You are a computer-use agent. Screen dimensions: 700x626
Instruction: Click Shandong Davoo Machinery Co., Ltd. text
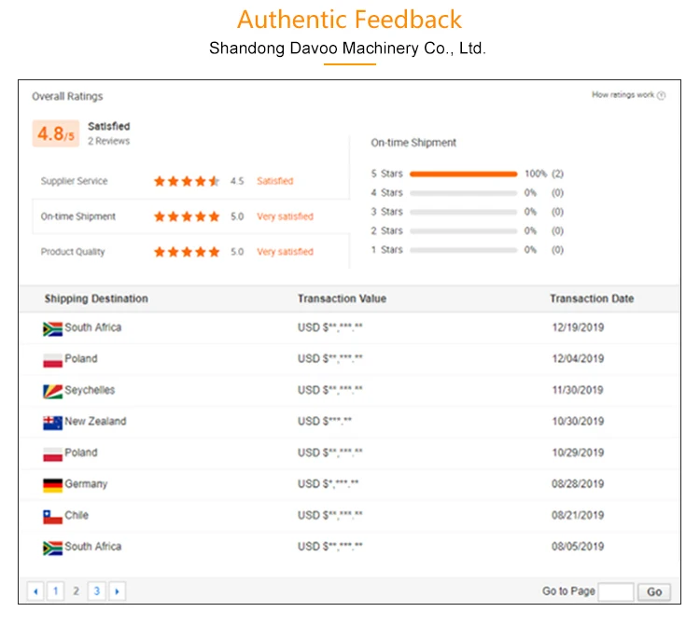pos(347,49)
